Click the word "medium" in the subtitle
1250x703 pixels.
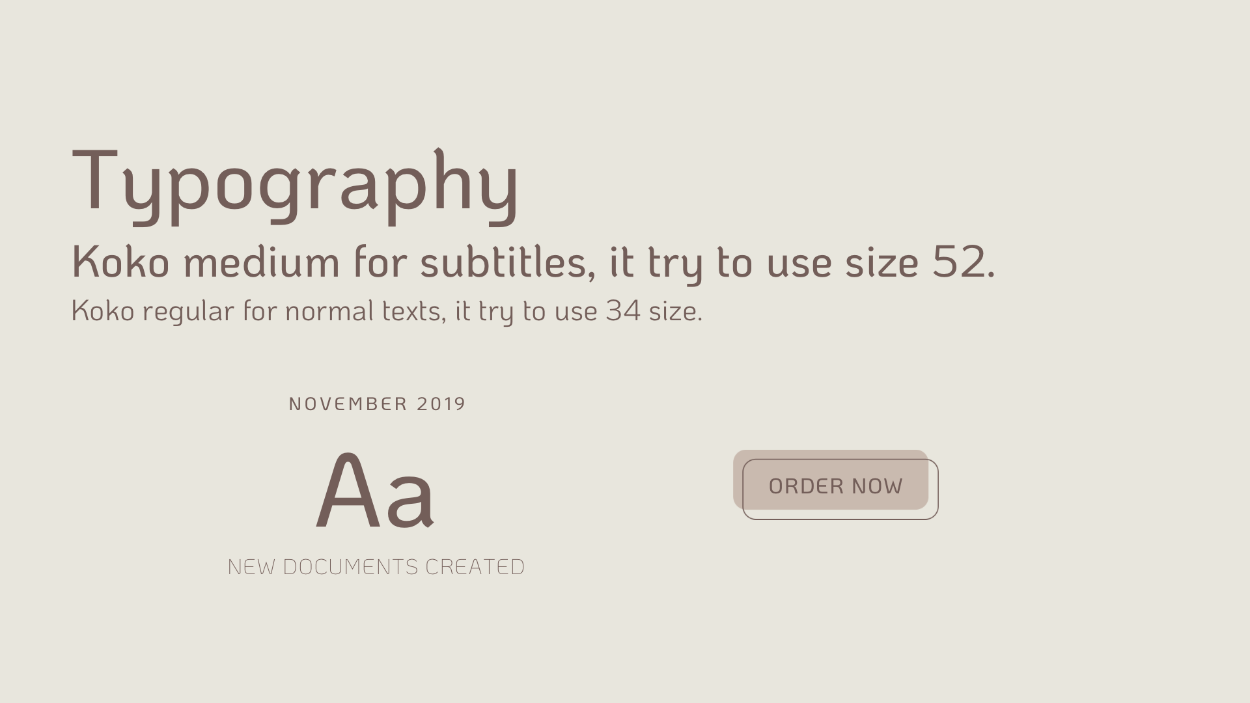(261, 262)
